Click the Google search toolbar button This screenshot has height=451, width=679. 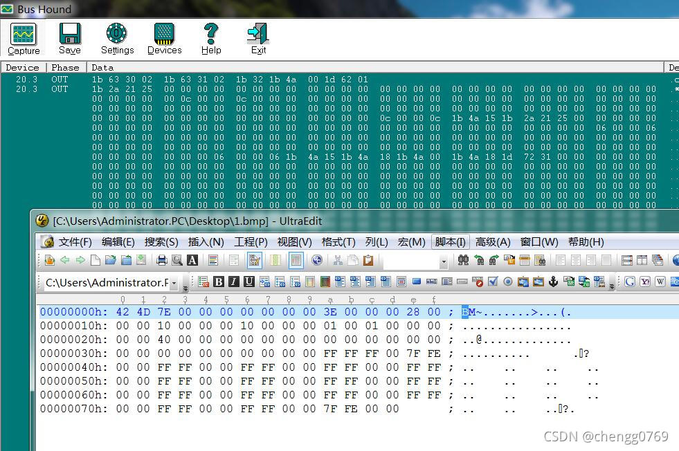pyautogui.click(x=630, y=282)
